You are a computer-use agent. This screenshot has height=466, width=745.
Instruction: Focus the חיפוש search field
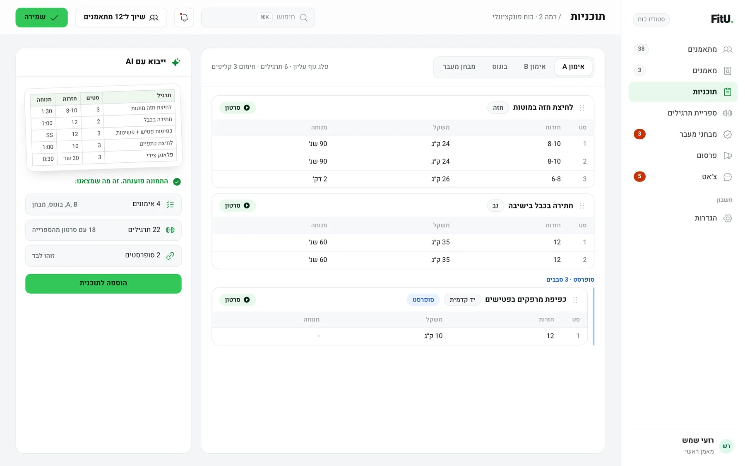[258, 17]
